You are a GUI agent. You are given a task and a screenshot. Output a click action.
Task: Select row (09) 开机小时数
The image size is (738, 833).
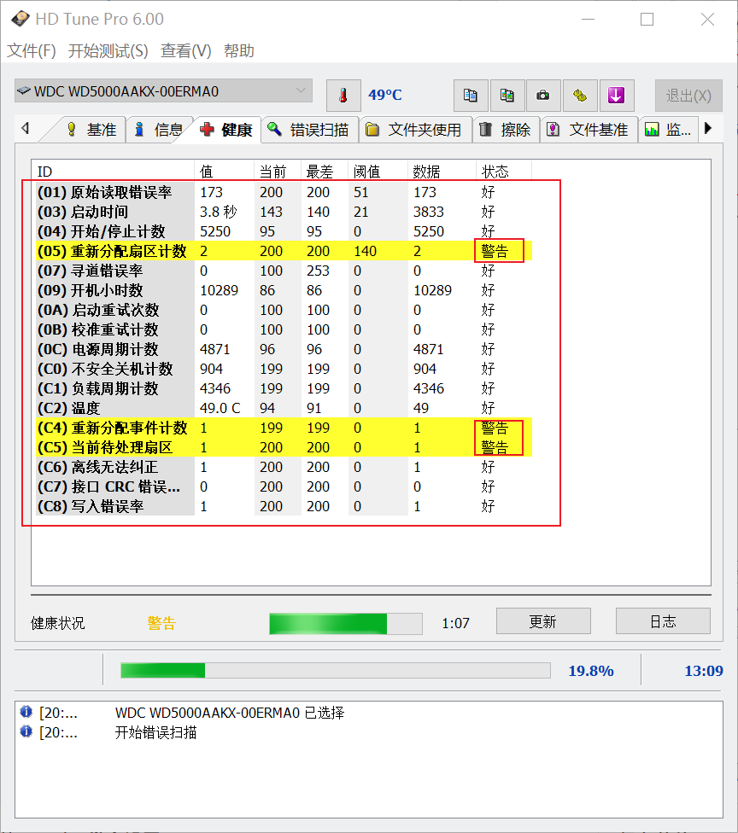coord(284,290)
